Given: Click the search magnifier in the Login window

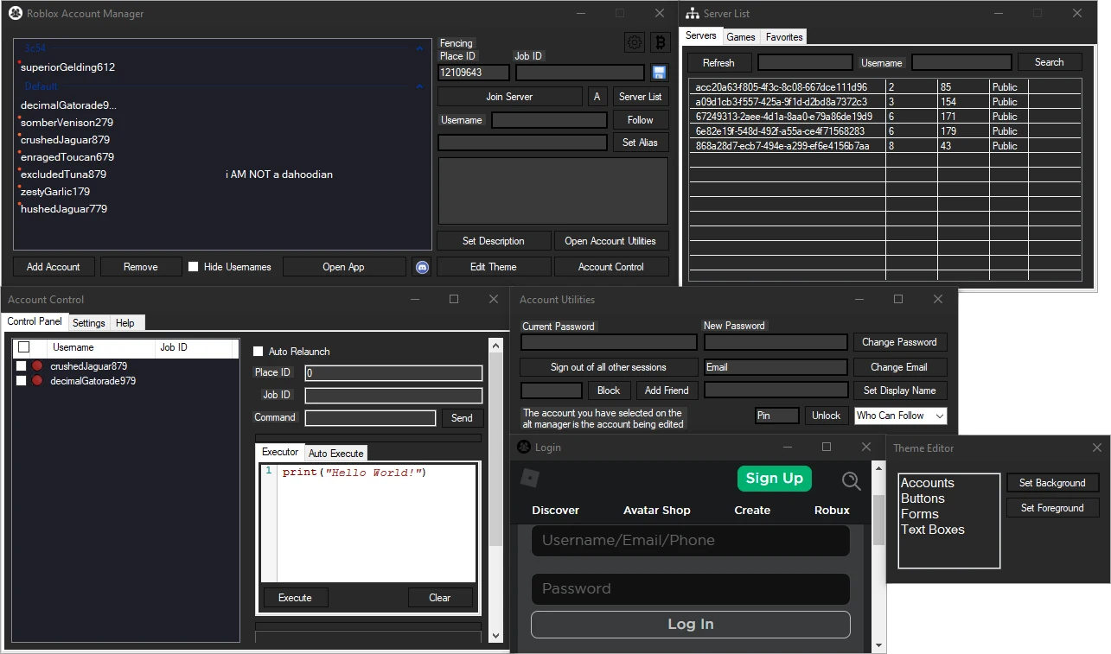Looking at the screenshot, I should point(850,480).
